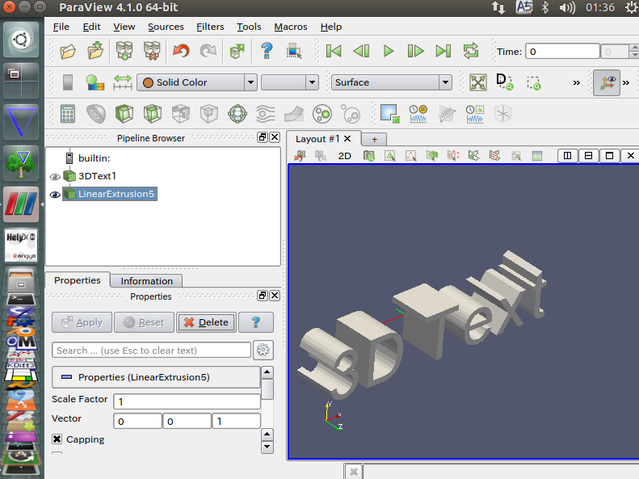
Task: Toggle the orientation axes visibility button
Action: click(607, 82)
